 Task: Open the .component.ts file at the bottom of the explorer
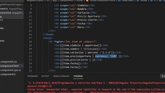click(8, 74)
